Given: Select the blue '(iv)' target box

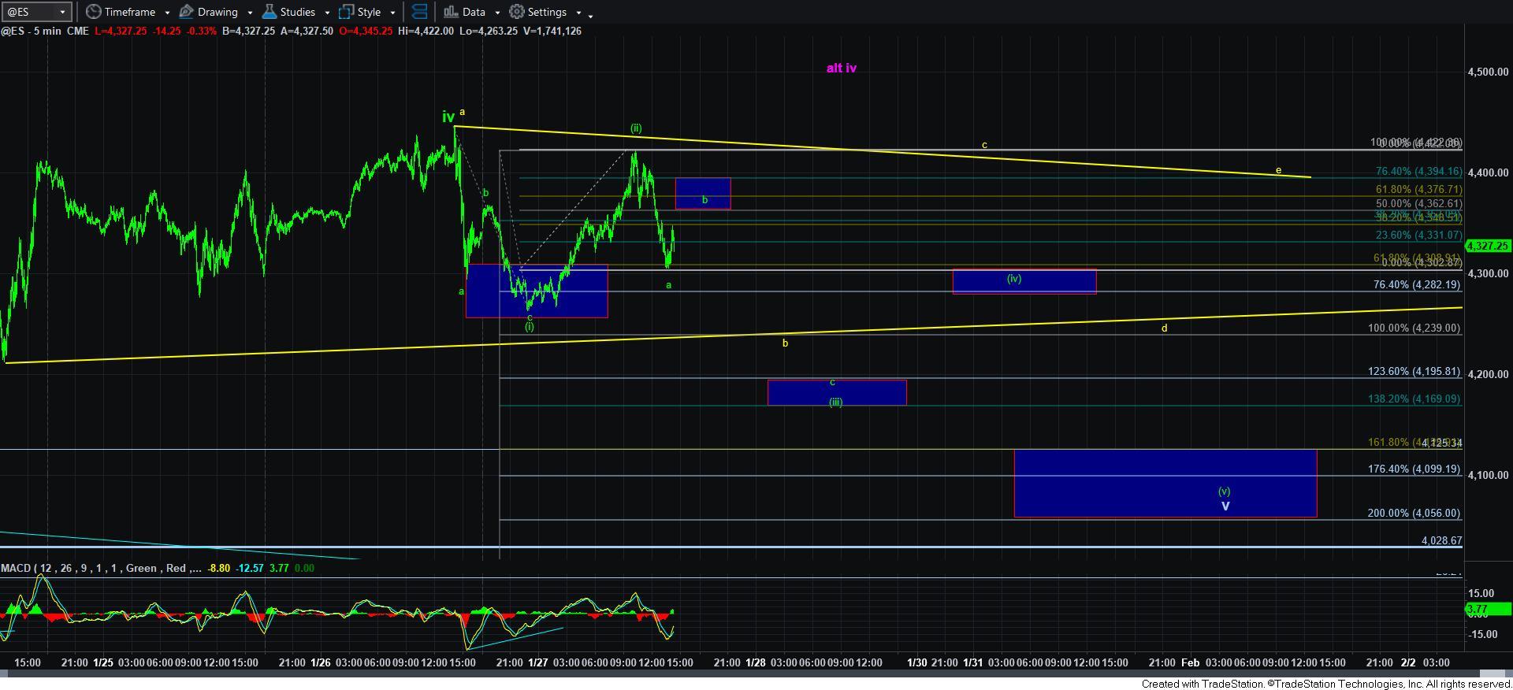Looking at the screenshot, I should pos(1024,281).
